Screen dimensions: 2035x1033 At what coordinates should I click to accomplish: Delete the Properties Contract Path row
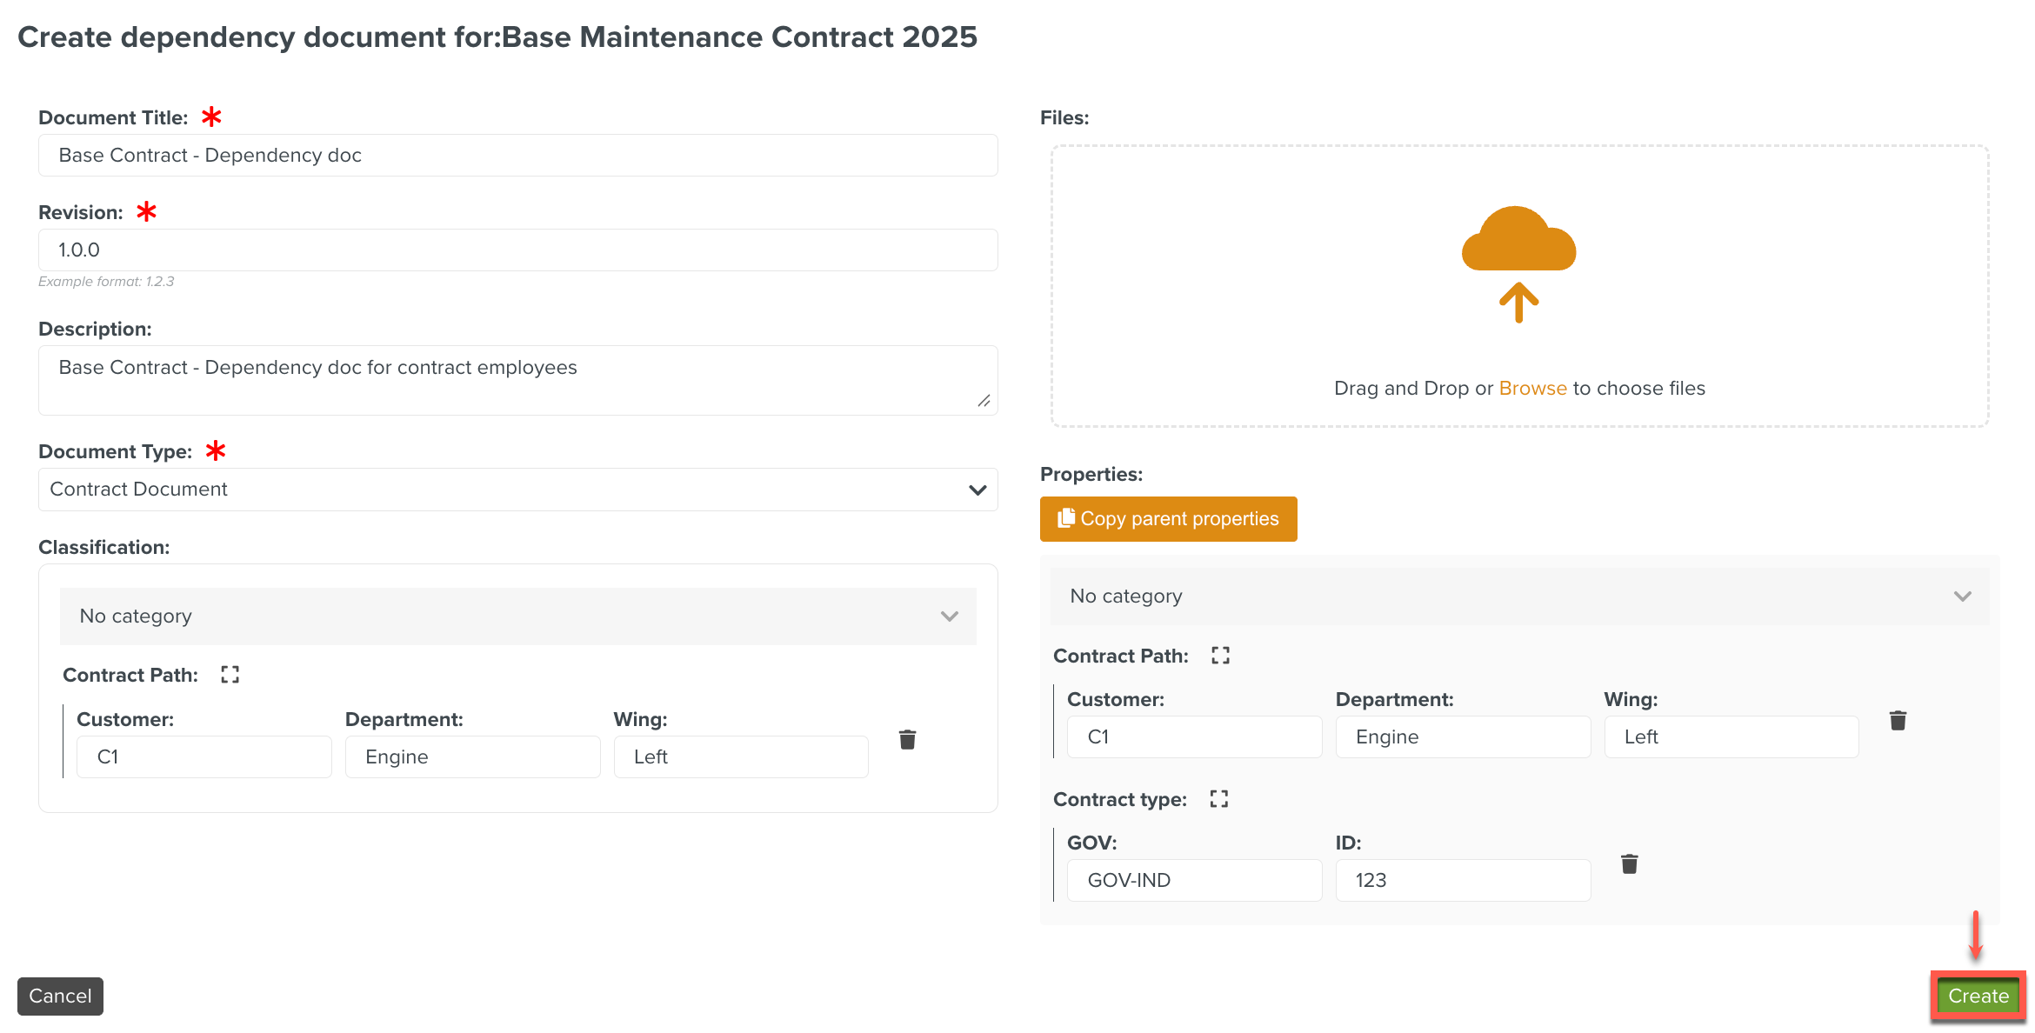1898,720
